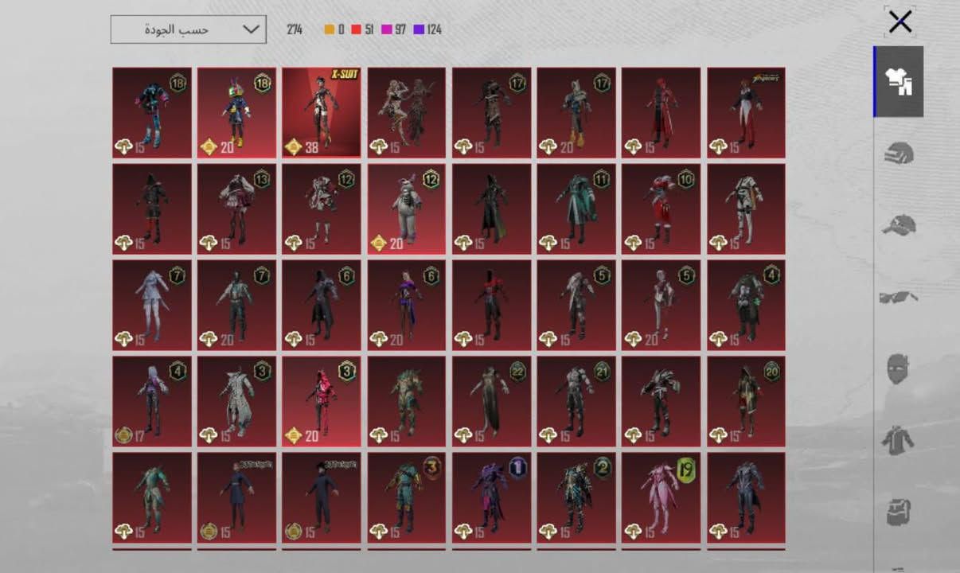Select badge 17 outfit costing 20
This screenshot has height=573, width=960.
click(x=576, y=112)
